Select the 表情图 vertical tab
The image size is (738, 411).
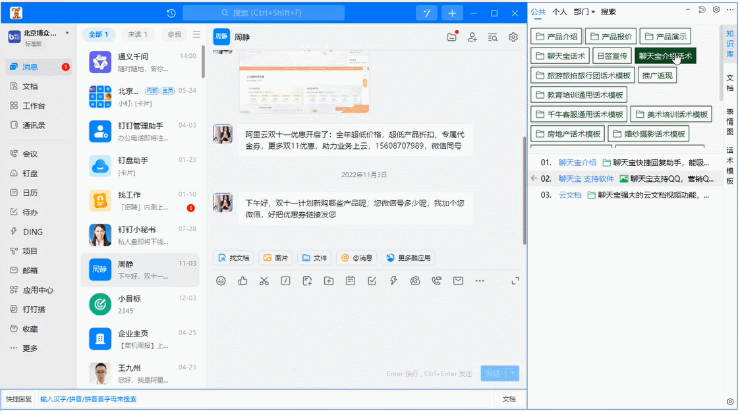click(729, 122)
